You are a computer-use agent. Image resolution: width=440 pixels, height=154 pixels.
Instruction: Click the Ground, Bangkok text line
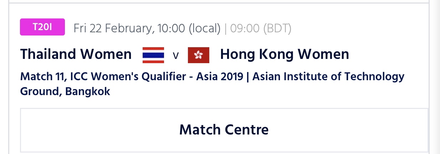(65, 91)
